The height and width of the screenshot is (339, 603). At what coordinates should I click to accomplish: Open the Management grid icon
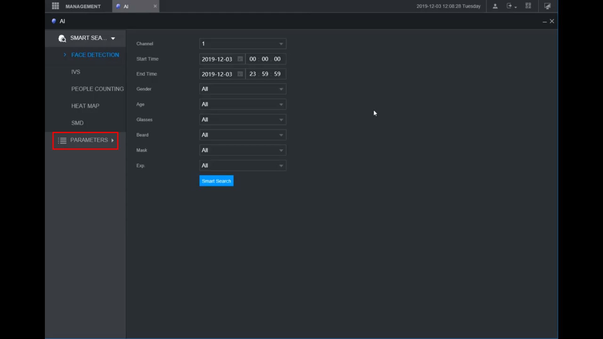(55, 6)
